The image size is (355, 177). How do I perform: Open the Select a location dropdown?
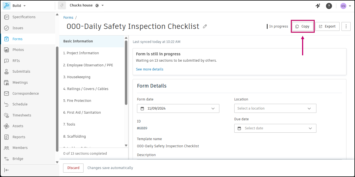point(275,108)
